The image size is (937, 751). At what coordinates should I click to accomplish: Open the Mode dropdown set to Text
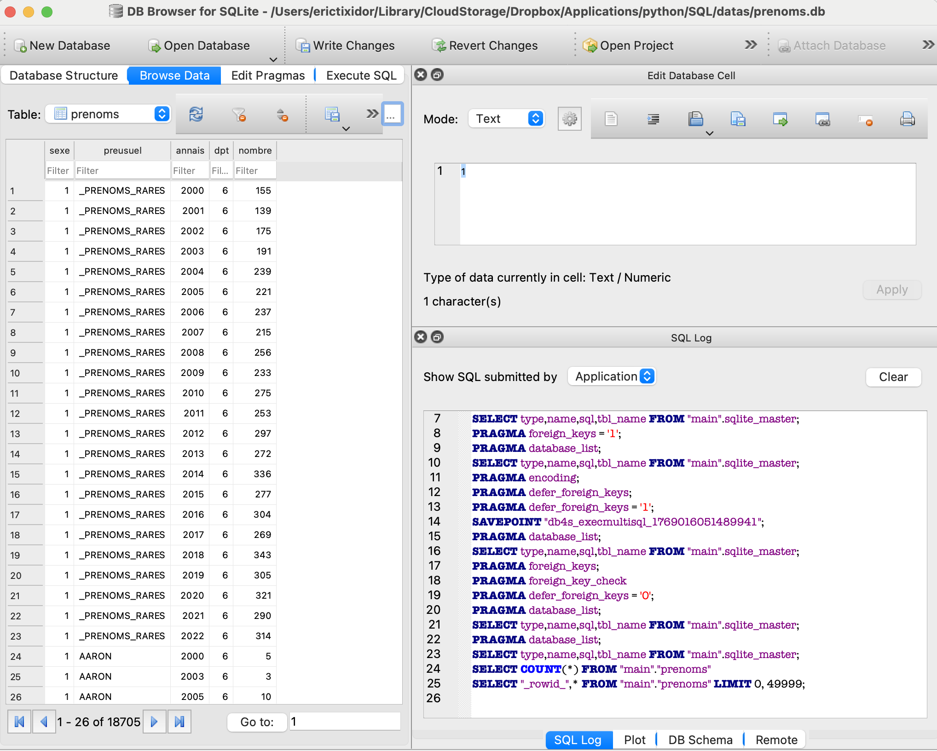pos(507,119)
